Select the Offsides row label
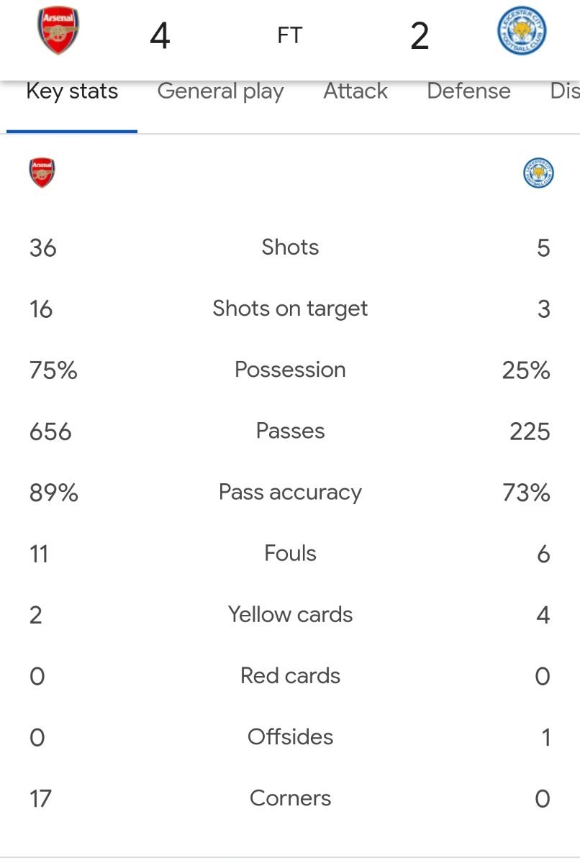This screenshot has width=580, height=863. [x=290, y=737]
